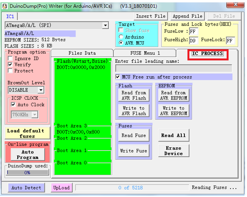The height and width of the screenshot is (197, 247).
Task: Click the Boot Area 0 label
Action: 72,163
